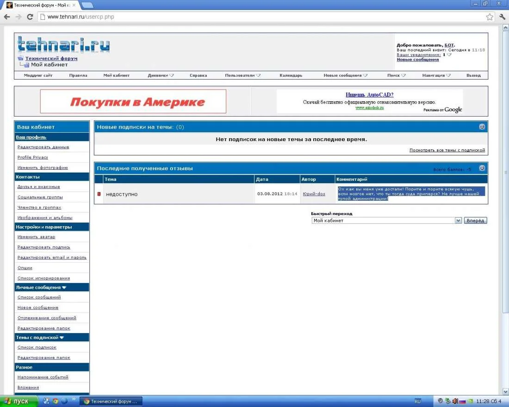Open Ваш профиль in the sidebar
The height and width of the screenshot is (407, 509).
pyautogui.click(x=31, y=137)
